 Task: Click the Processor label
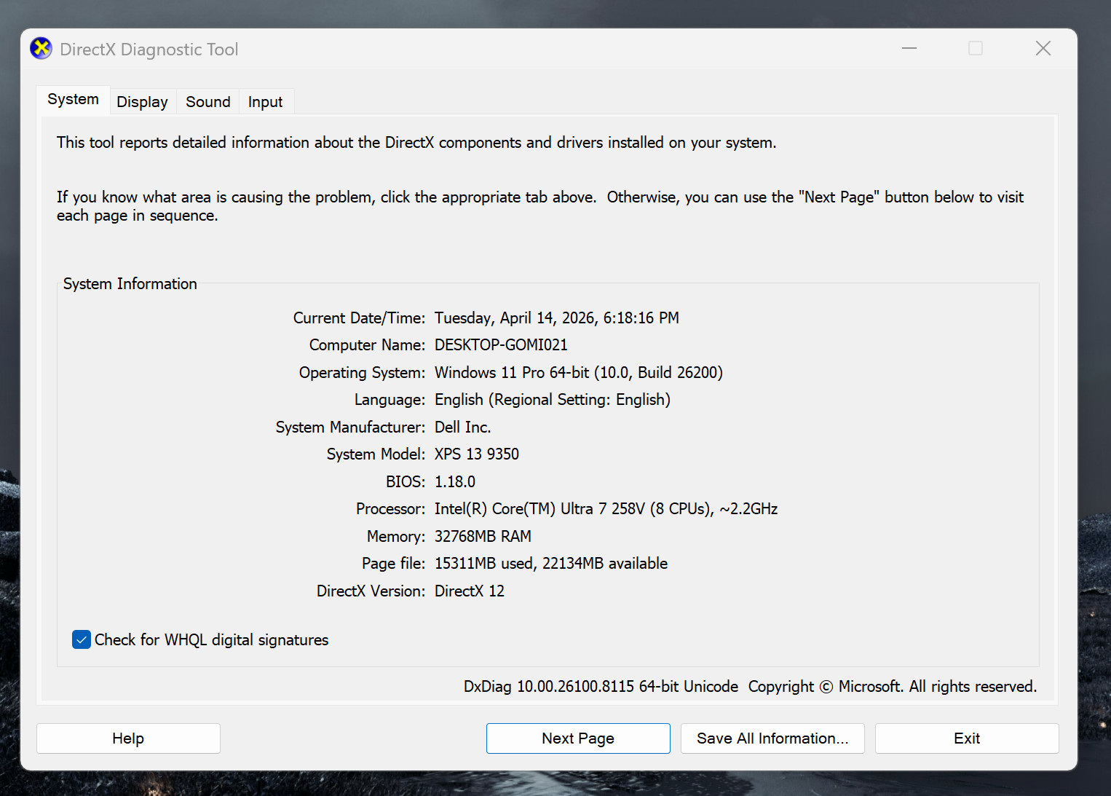point(390,509)
